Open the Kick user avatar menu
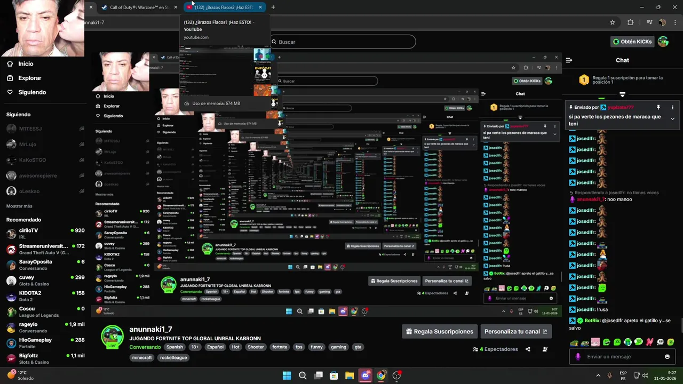This screenshot has height=384, width=683. tap(663, 42)
